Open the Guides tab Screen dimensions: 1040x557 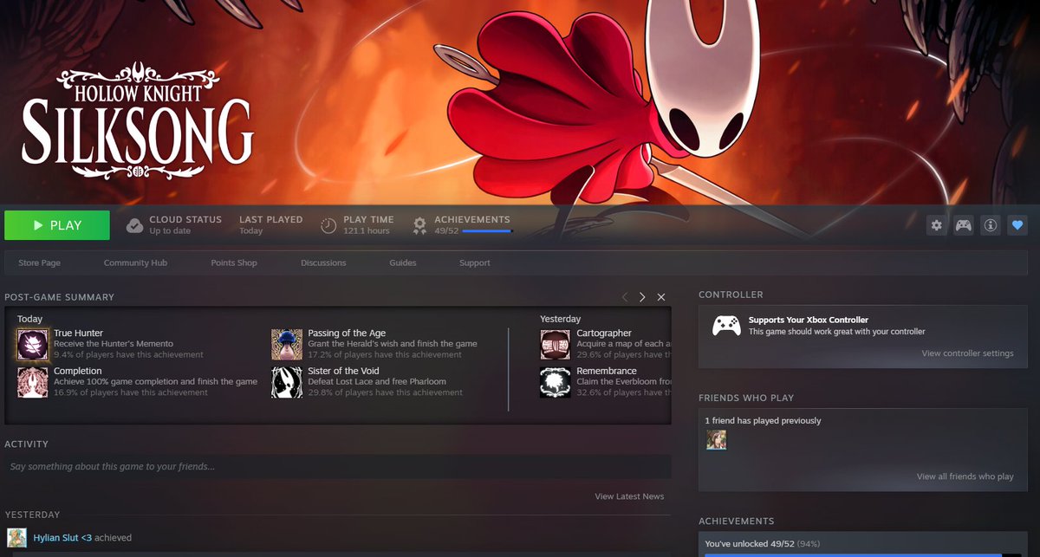[403, 262]
